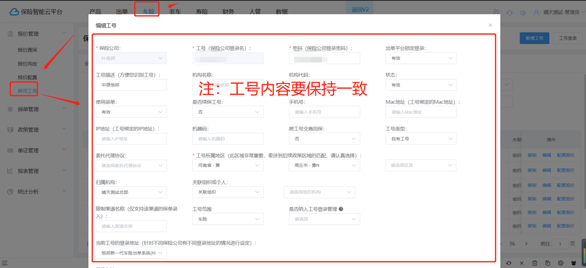Open the 寿险 top menu
Viewport: 586px width, 268px height.
(202, 12)
